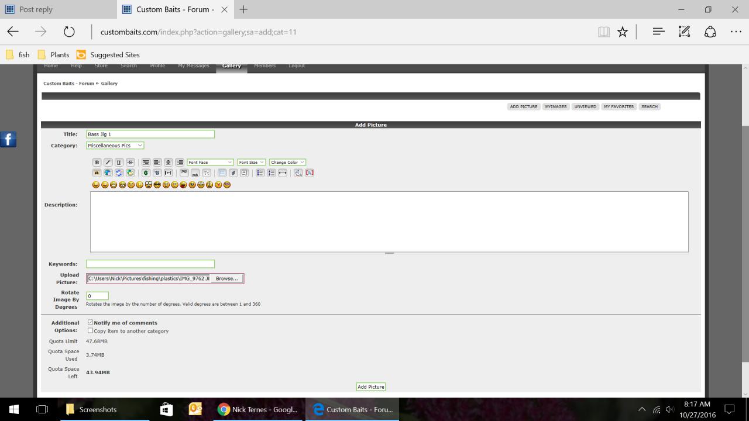Apply underline formatting in the editor toolbar
The image size is (749, 421).
coord(119,163)
